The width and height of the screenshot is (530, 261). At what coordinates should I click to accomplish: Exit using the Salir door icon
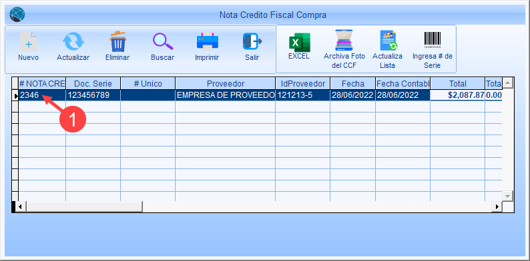tap(252, 41)
